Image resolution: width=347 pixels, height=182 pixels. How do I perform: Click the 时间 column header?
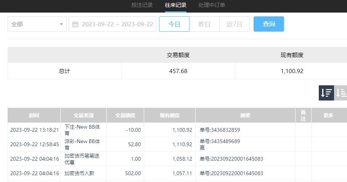[34, 115]
